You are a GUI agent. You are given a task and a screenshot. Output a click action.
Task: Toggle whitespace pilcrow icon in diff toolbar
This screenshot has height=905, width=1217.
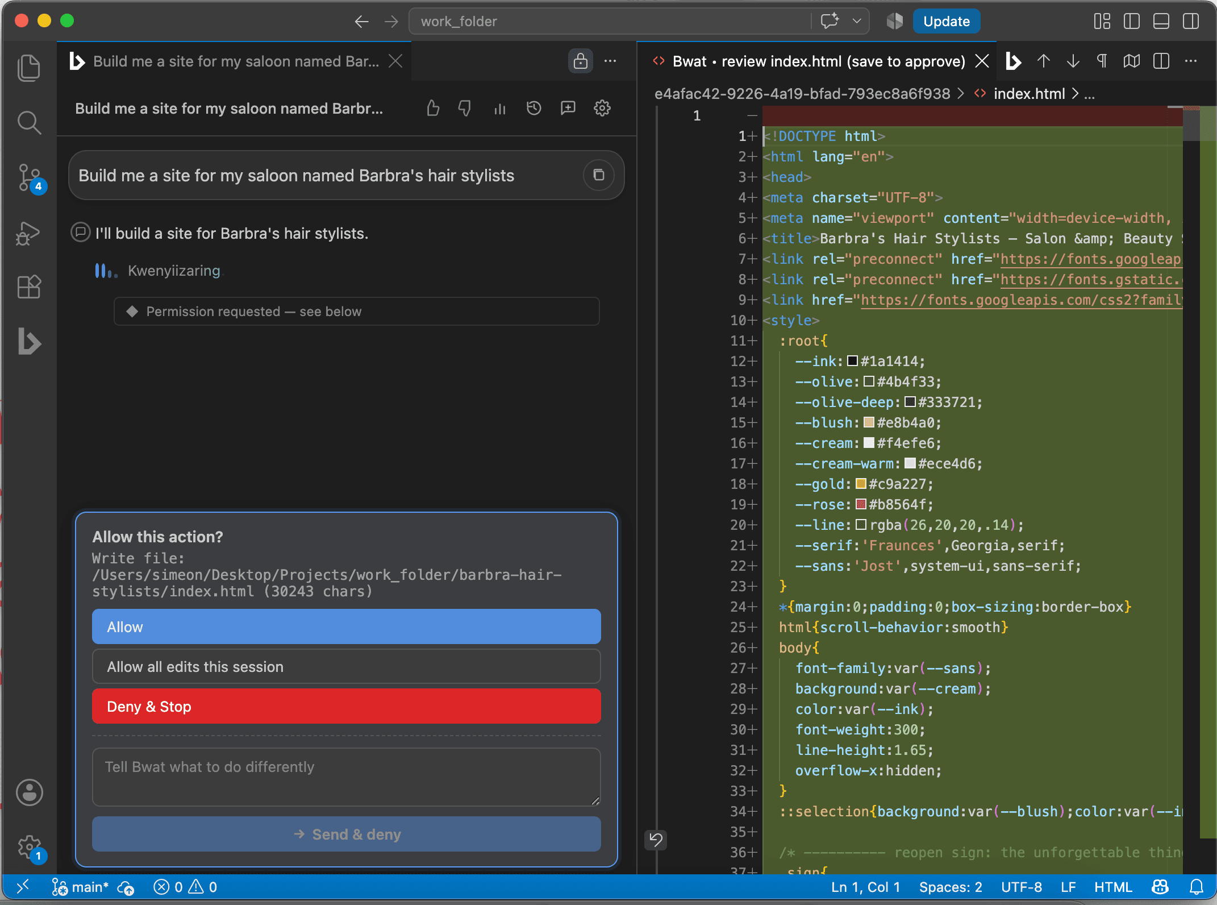tap(1102, 61)
